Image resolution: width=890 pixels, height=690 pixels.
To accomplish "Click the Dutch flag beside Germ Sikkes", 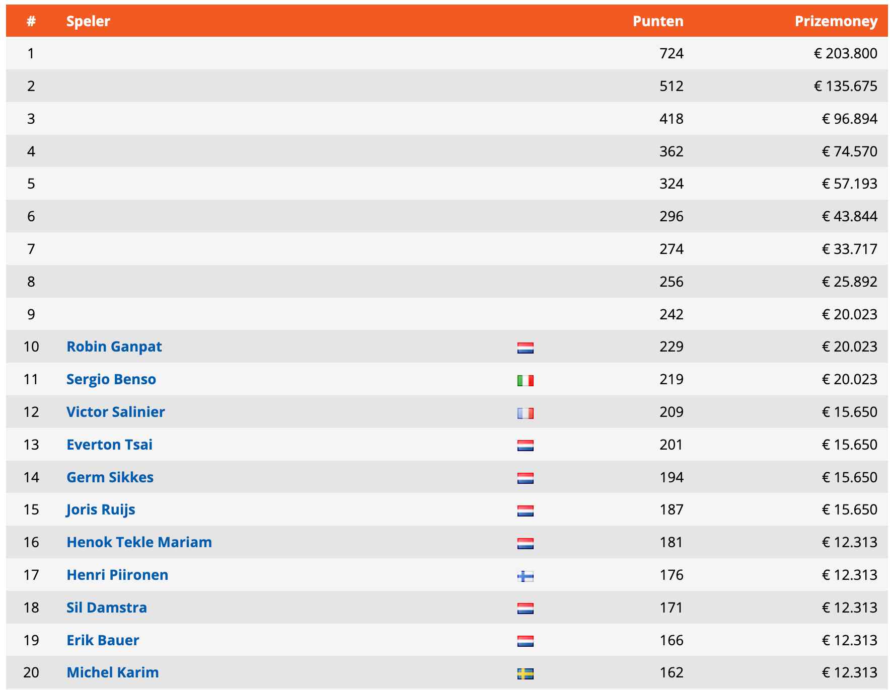I will point(525,478).
